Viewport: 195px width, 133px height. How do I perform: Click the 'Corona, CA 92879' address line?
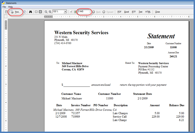click(73, 70)
